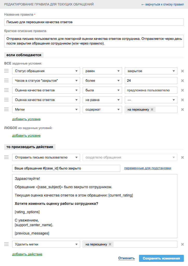Open the 'Отправить письмо пользователю' action dropdown

click(x=46, y=157)
